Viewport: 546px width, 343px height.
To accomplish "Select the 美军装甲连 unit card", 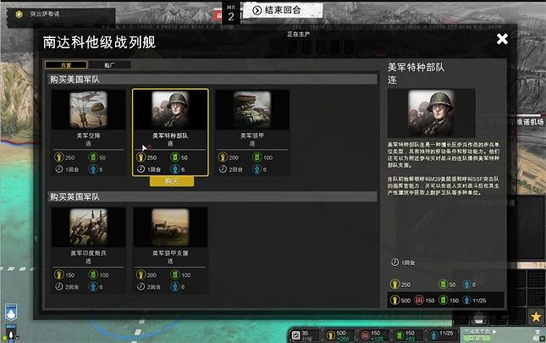I will (252, 132).
